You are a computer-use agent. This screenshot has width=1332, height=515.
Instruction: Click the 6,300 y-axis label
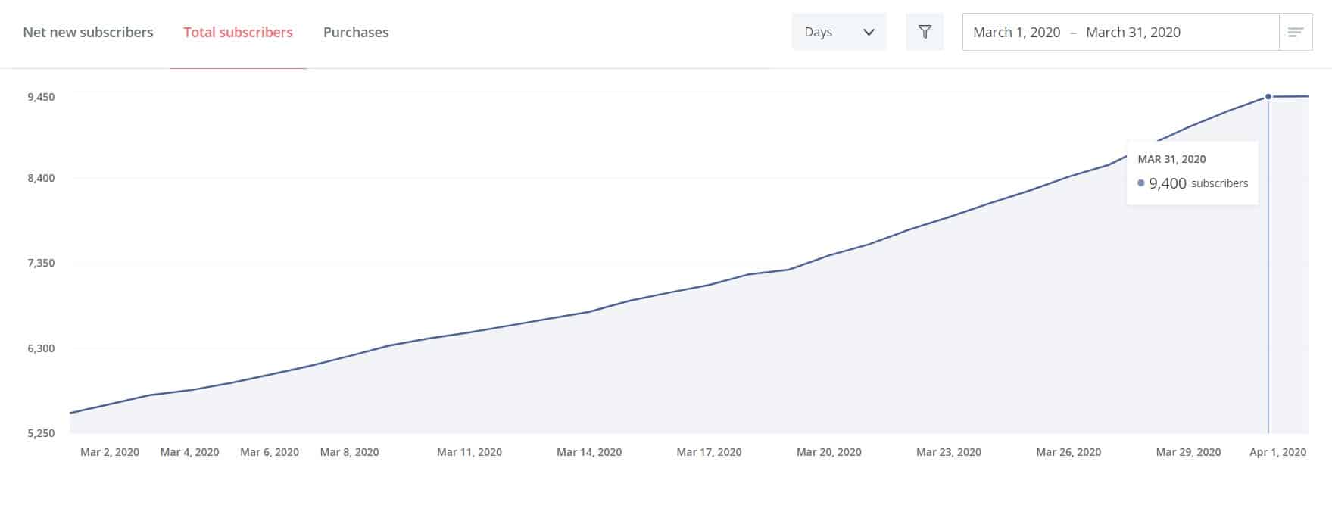pos(41,348)
